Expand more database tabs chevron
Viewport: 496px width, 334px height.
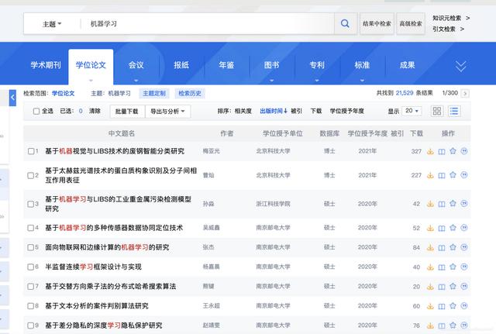pyautogui.click(x=460, y=66)
